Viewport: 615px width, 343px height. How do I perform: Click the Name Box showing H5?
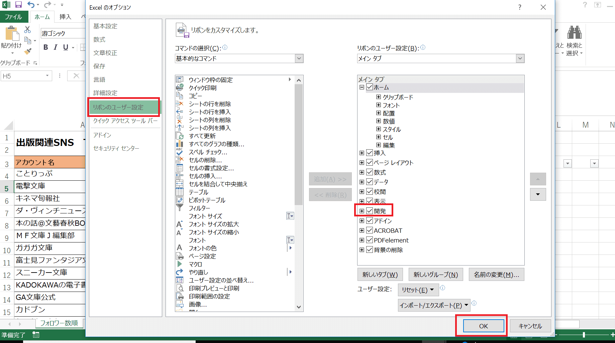26,76
